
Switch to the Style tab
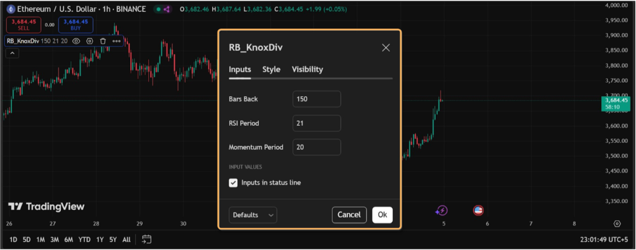271,70
